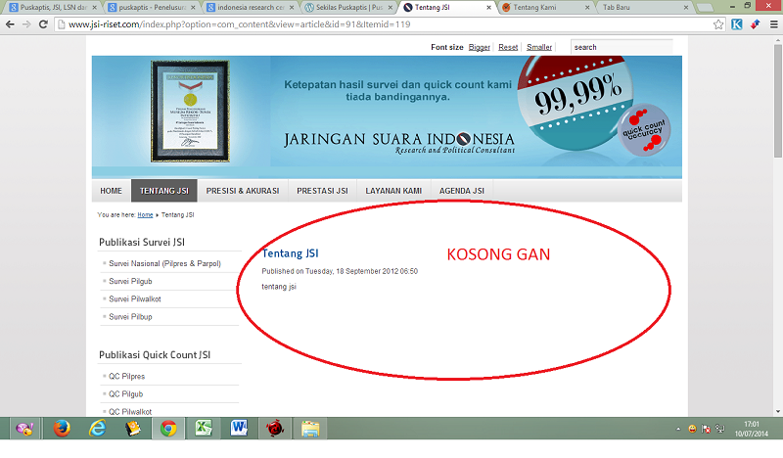Click Bigger font size link

[480, 47]
